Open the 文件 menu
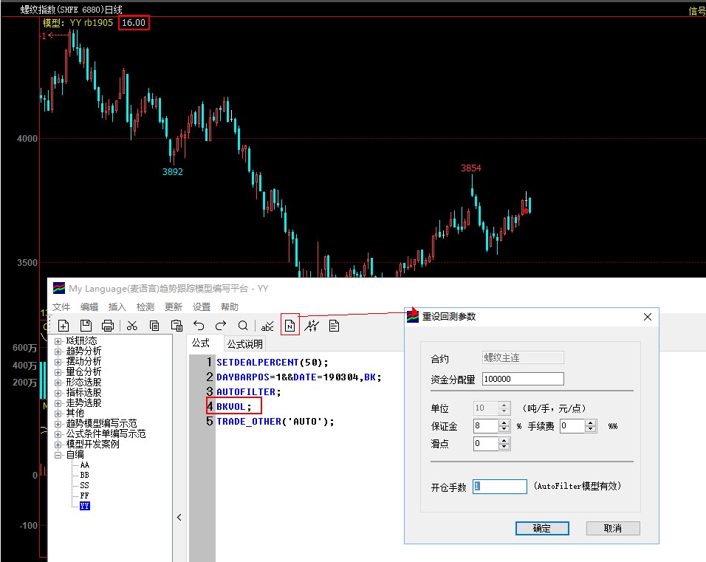Image resolution: width=706 pixels, height=562 pixels. click(61, 307)
